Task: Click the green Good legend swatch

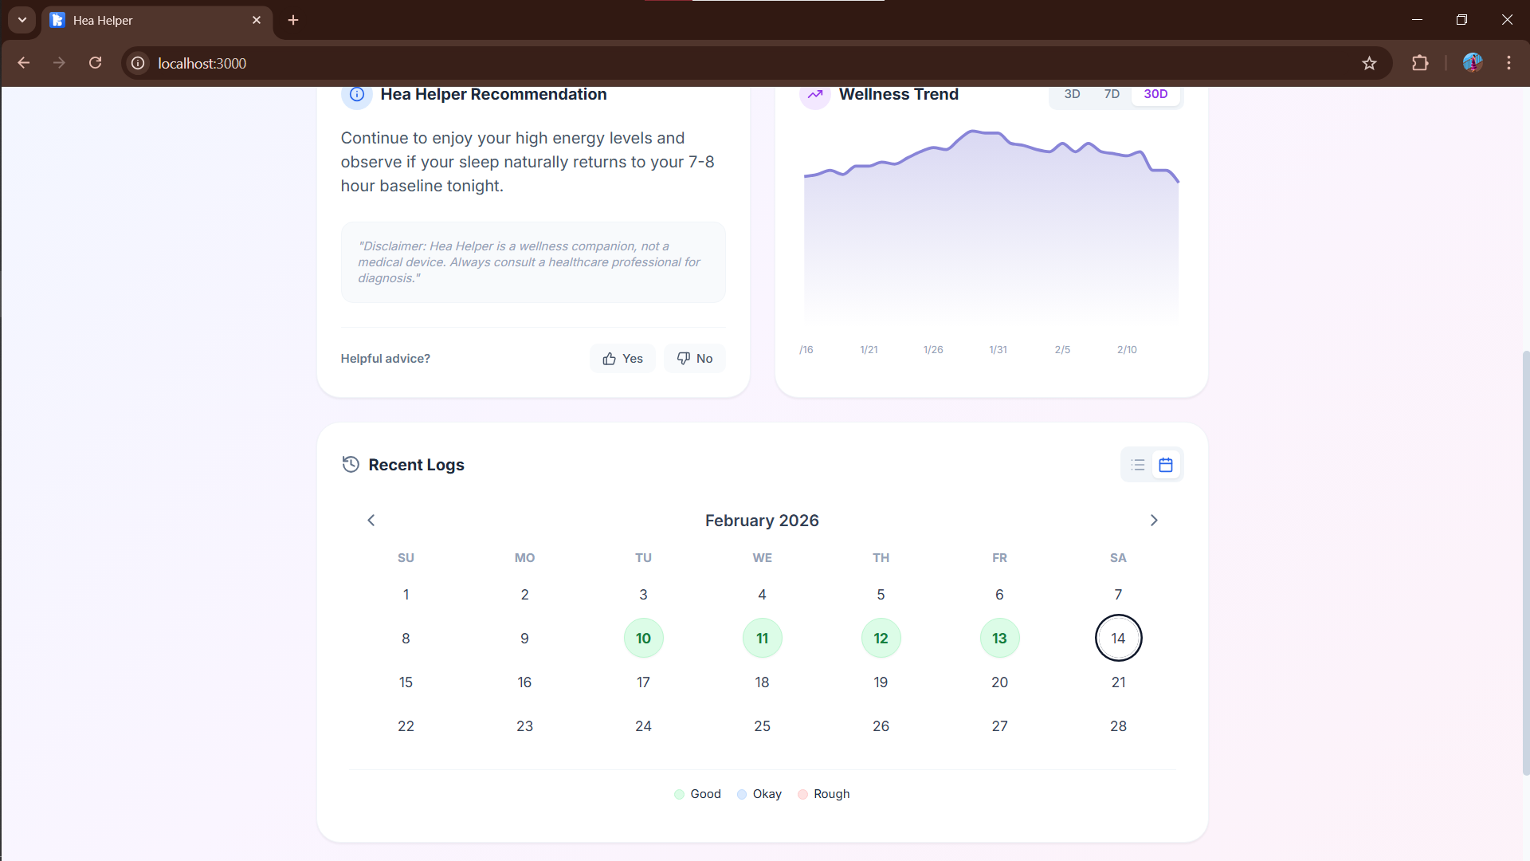Action: click(679, 794)
